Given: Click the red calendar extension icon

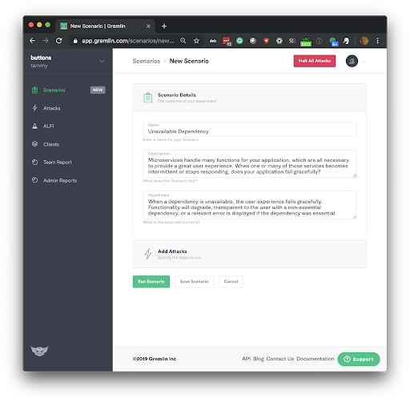Looking at the screenshot, I should click(227, 41).
